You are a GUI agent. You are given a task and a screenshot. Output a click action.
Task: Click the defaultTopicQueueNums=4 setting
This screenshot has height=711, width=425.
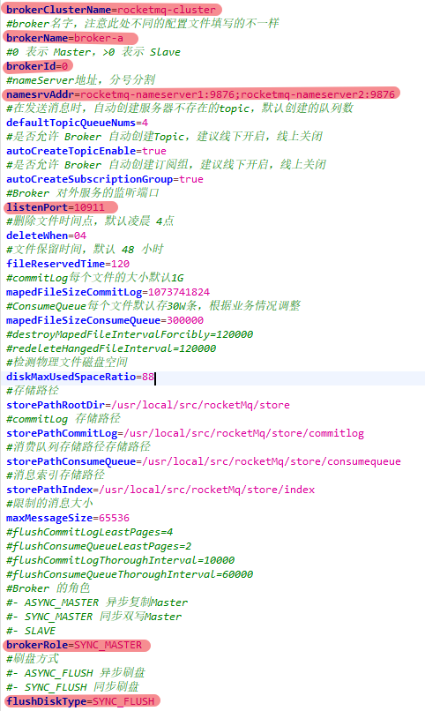tap(77, 123)
